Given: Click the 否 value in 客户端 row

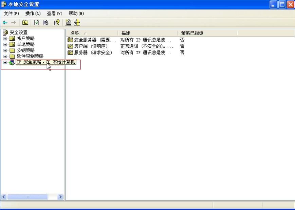Looking at the screenshot, I should tap(182, 46).
